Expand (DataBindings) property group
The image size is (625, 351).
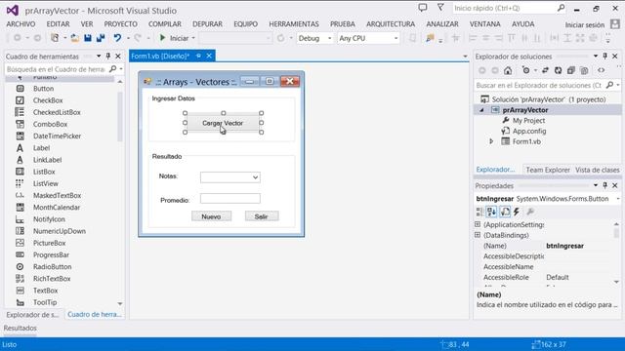478,235
